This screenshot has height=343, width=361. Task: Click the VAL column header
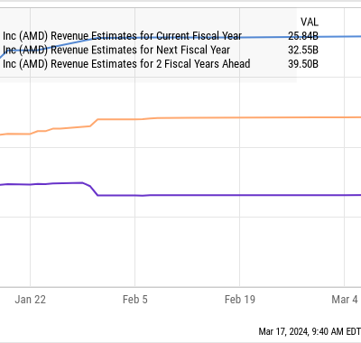[310, 22]
